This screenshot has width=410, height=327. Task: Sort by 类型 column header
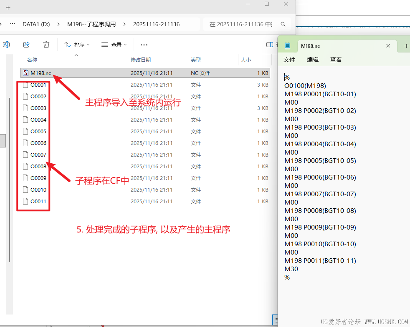[x=195, y=60]
